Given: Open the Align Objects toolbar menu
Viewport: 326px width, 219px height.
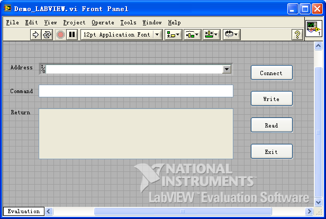Looking at the screenshot, I should click(174, 34).
